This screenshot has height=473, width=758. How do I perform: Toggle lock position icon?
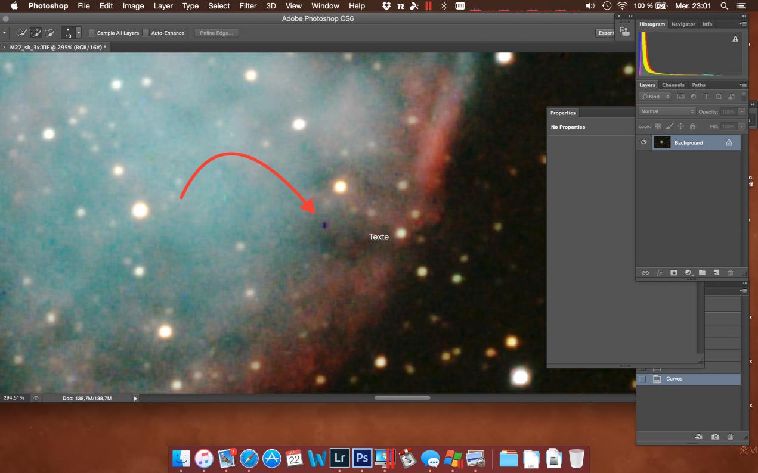coord(681,126)
